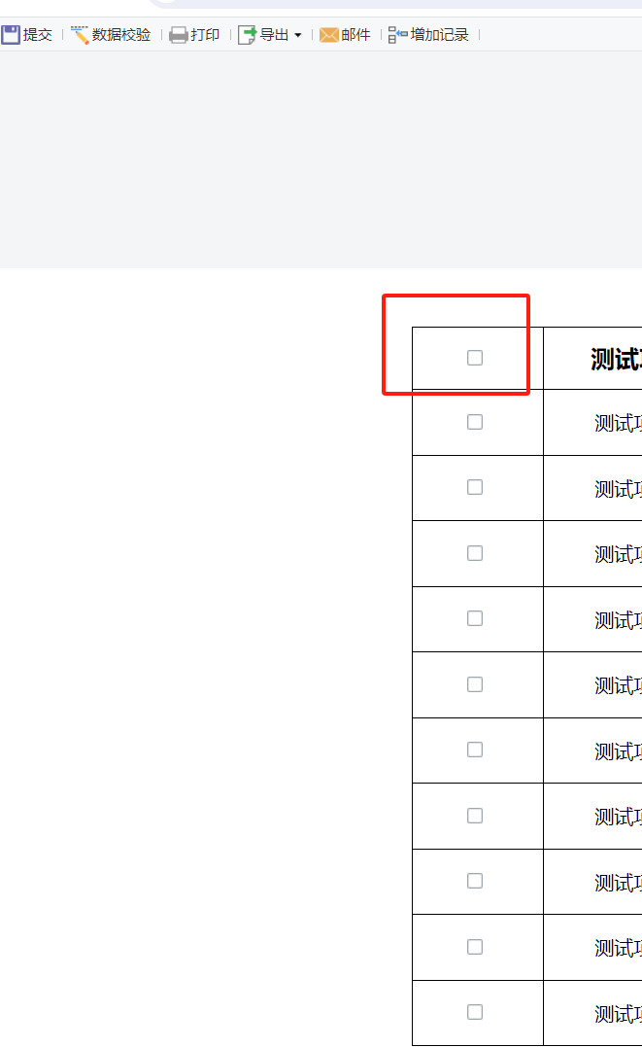Click the 导出 text label
The width and height of the screenshot is (642, 1047).
coord(274,35)
